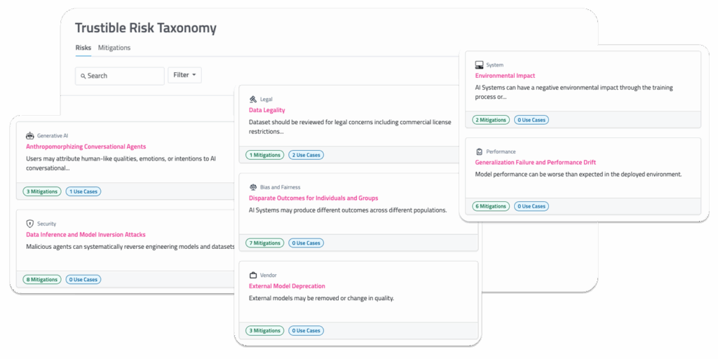Image resolution: width=718 pixels, height=359 pixels.
Task: Click the Vendor briefcase icon
Action: click(x=253, y=276)
